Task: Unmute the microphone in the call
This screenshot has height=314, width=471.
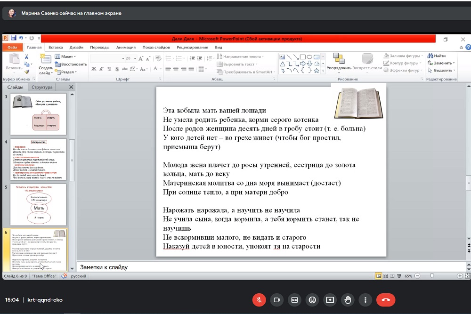Action: point(259,300)
